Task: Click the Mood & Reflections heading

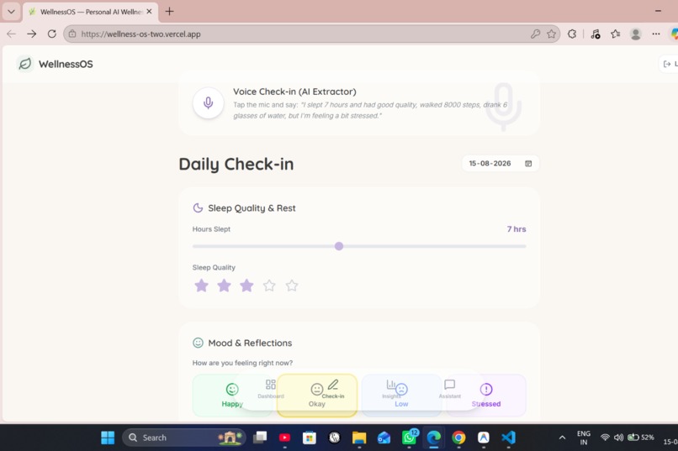Action: pyautogui.click(x=250, y=343)
